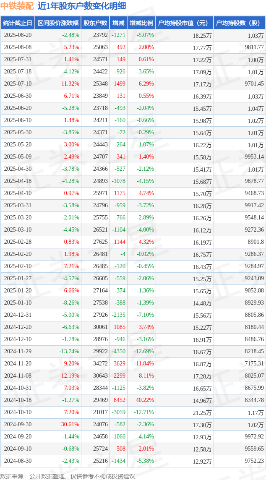Click the 近1年股东户数变化明细 heading
The image size is (266, 480).
(82, 7)
